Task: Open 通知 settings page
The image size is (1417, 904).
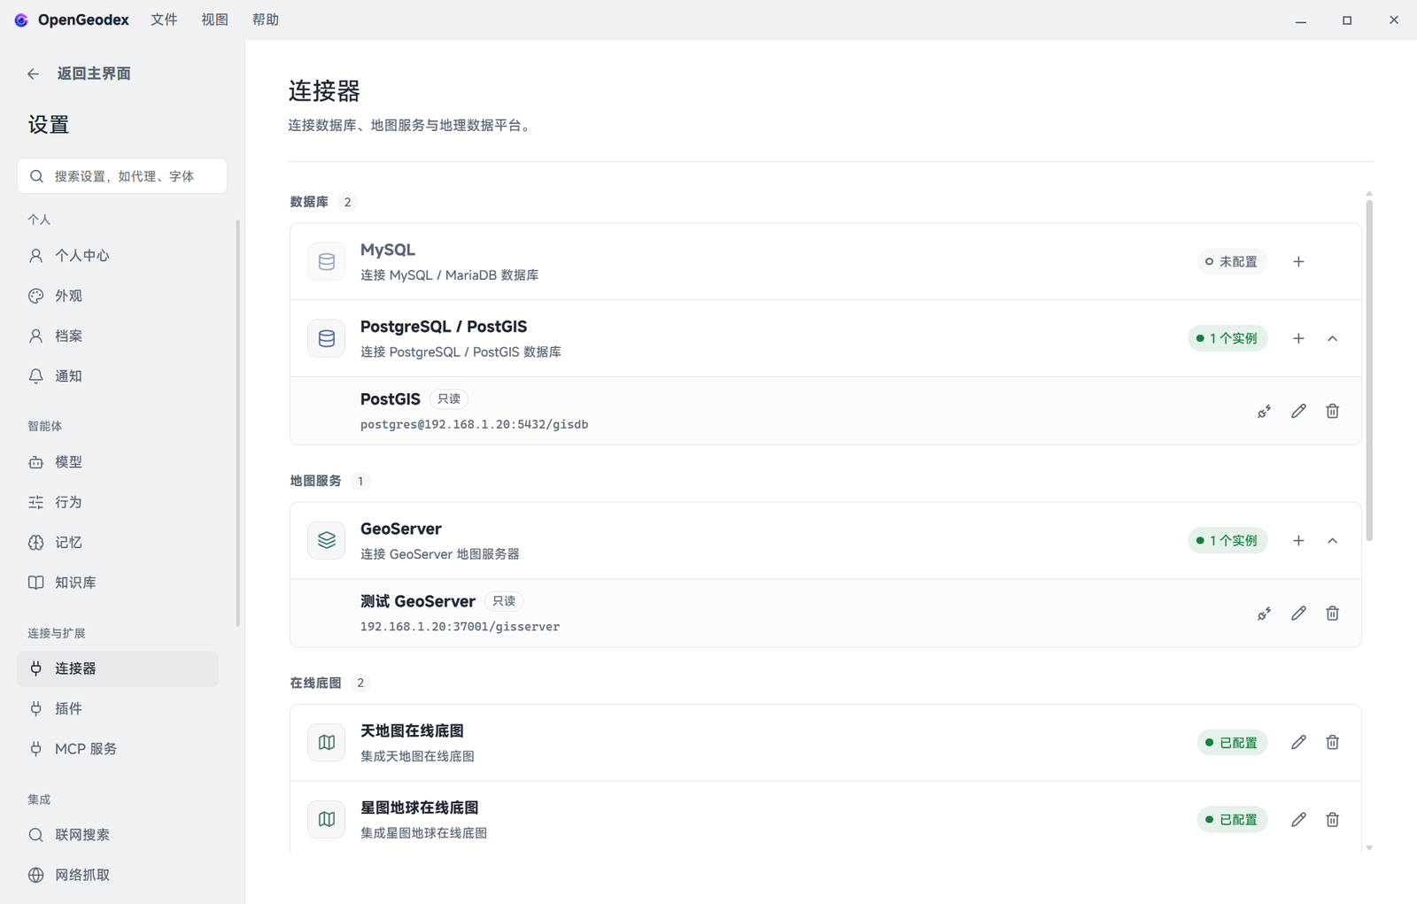Action: coord(118,376)
